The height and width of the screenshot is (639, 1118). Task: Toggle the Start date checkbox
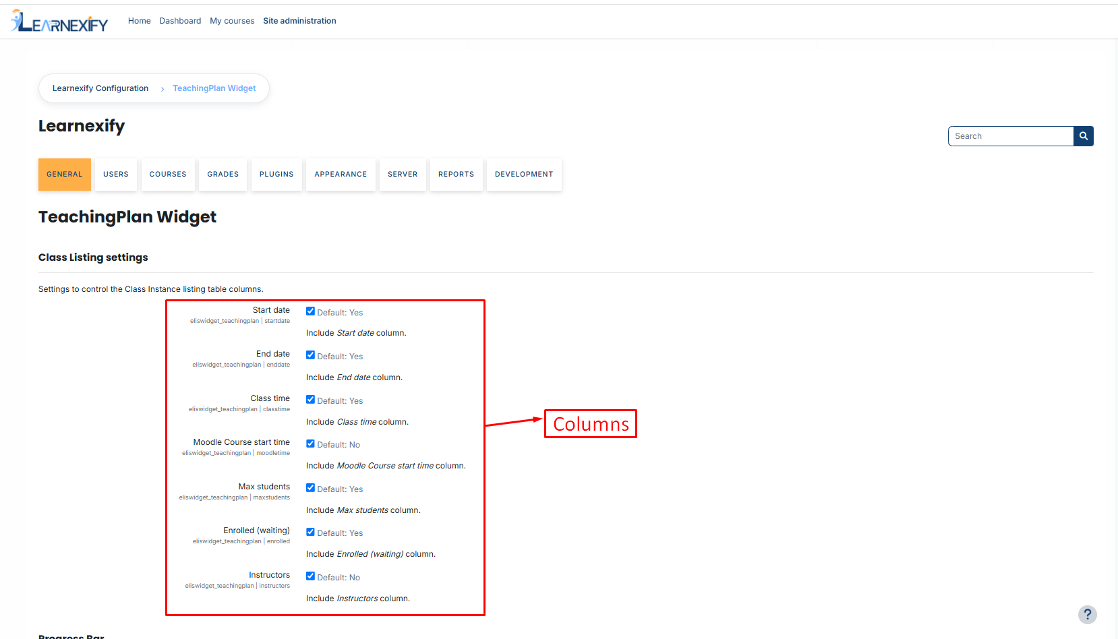coord(310,311)
